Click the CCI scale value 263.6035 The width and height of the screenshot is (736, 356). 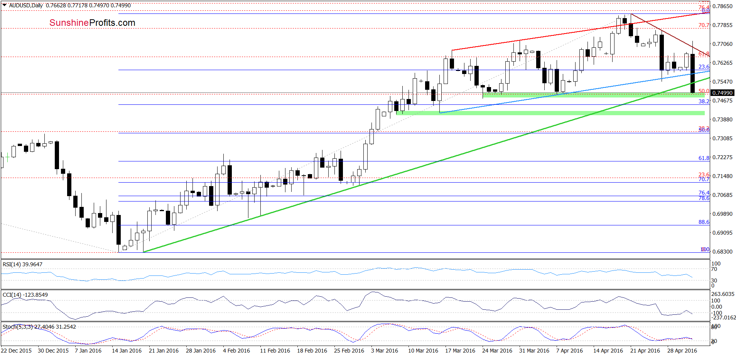pos(723,294)
